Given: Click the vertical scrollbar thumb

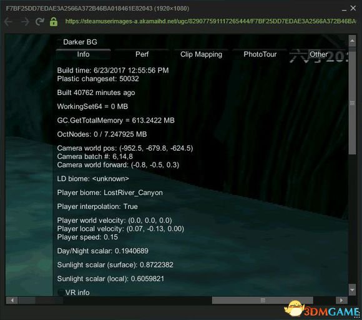Looking at the screenshot, I should pyautogui.click(x=352, y=102).
